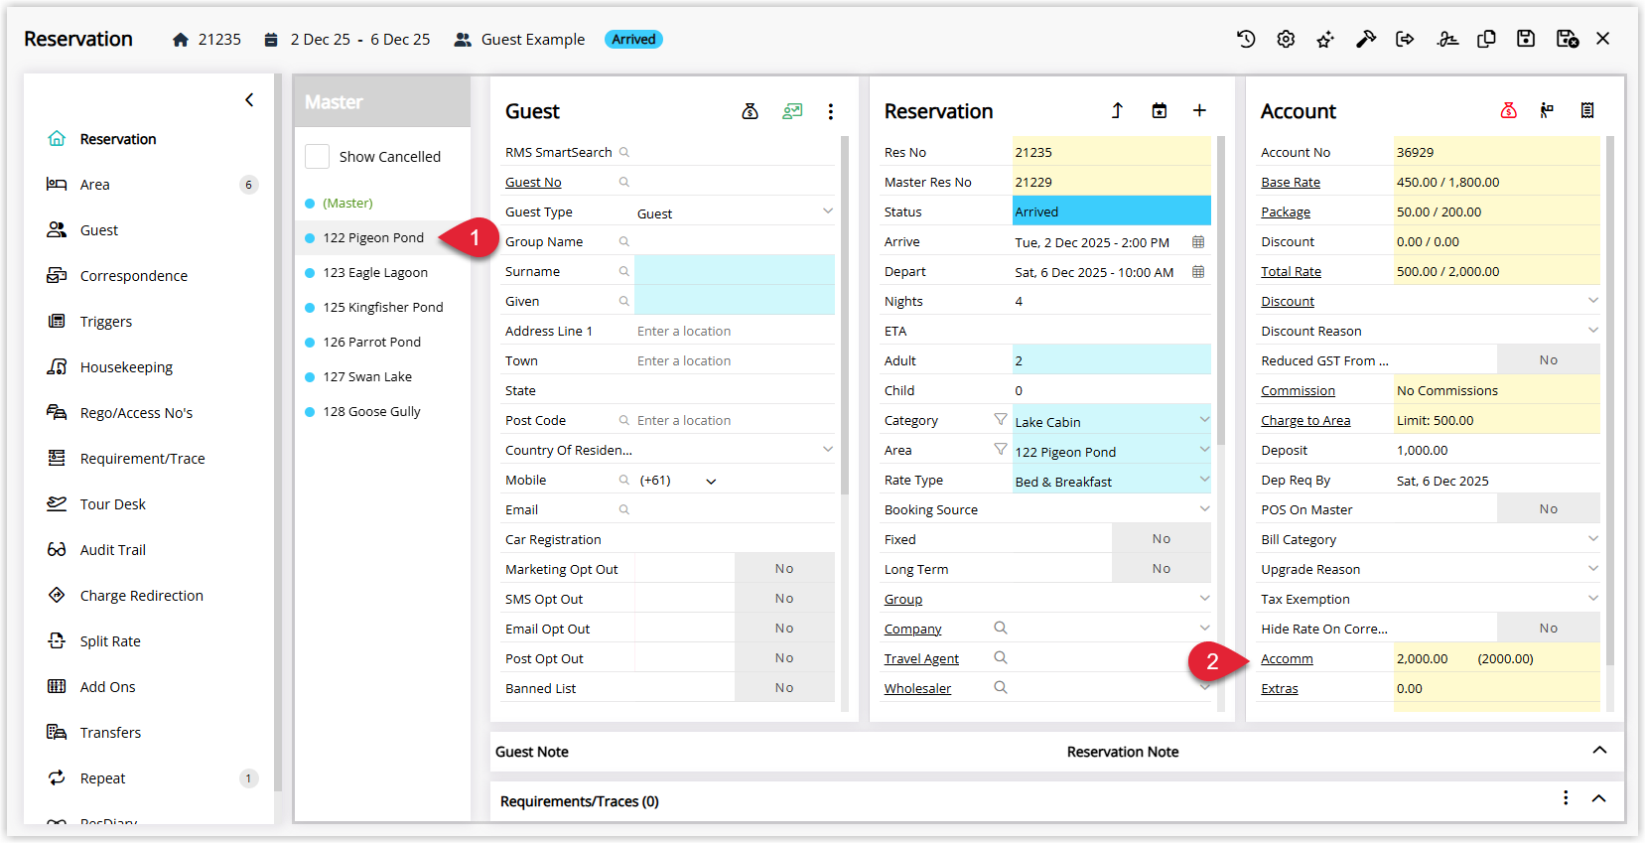Open Rate Type Bed & Breakfast dropdown
This screenshot has width=1646, height=844.
pyautogui.click(x=1204, y=480)
